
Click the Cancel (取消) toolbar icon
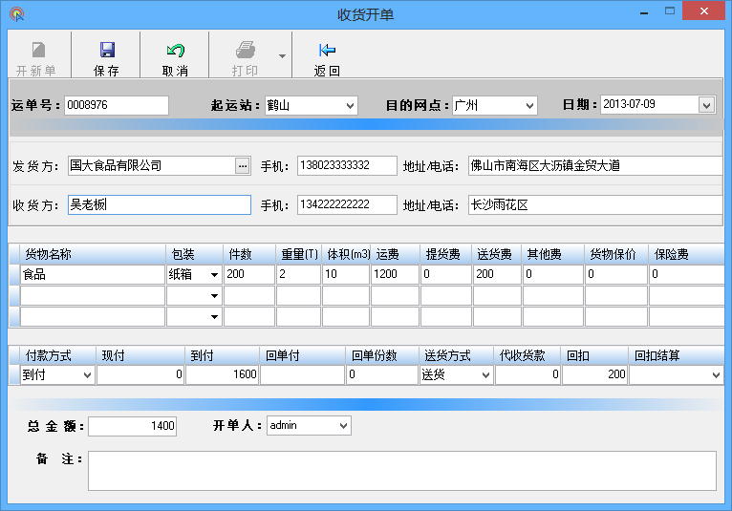point(175,51)
